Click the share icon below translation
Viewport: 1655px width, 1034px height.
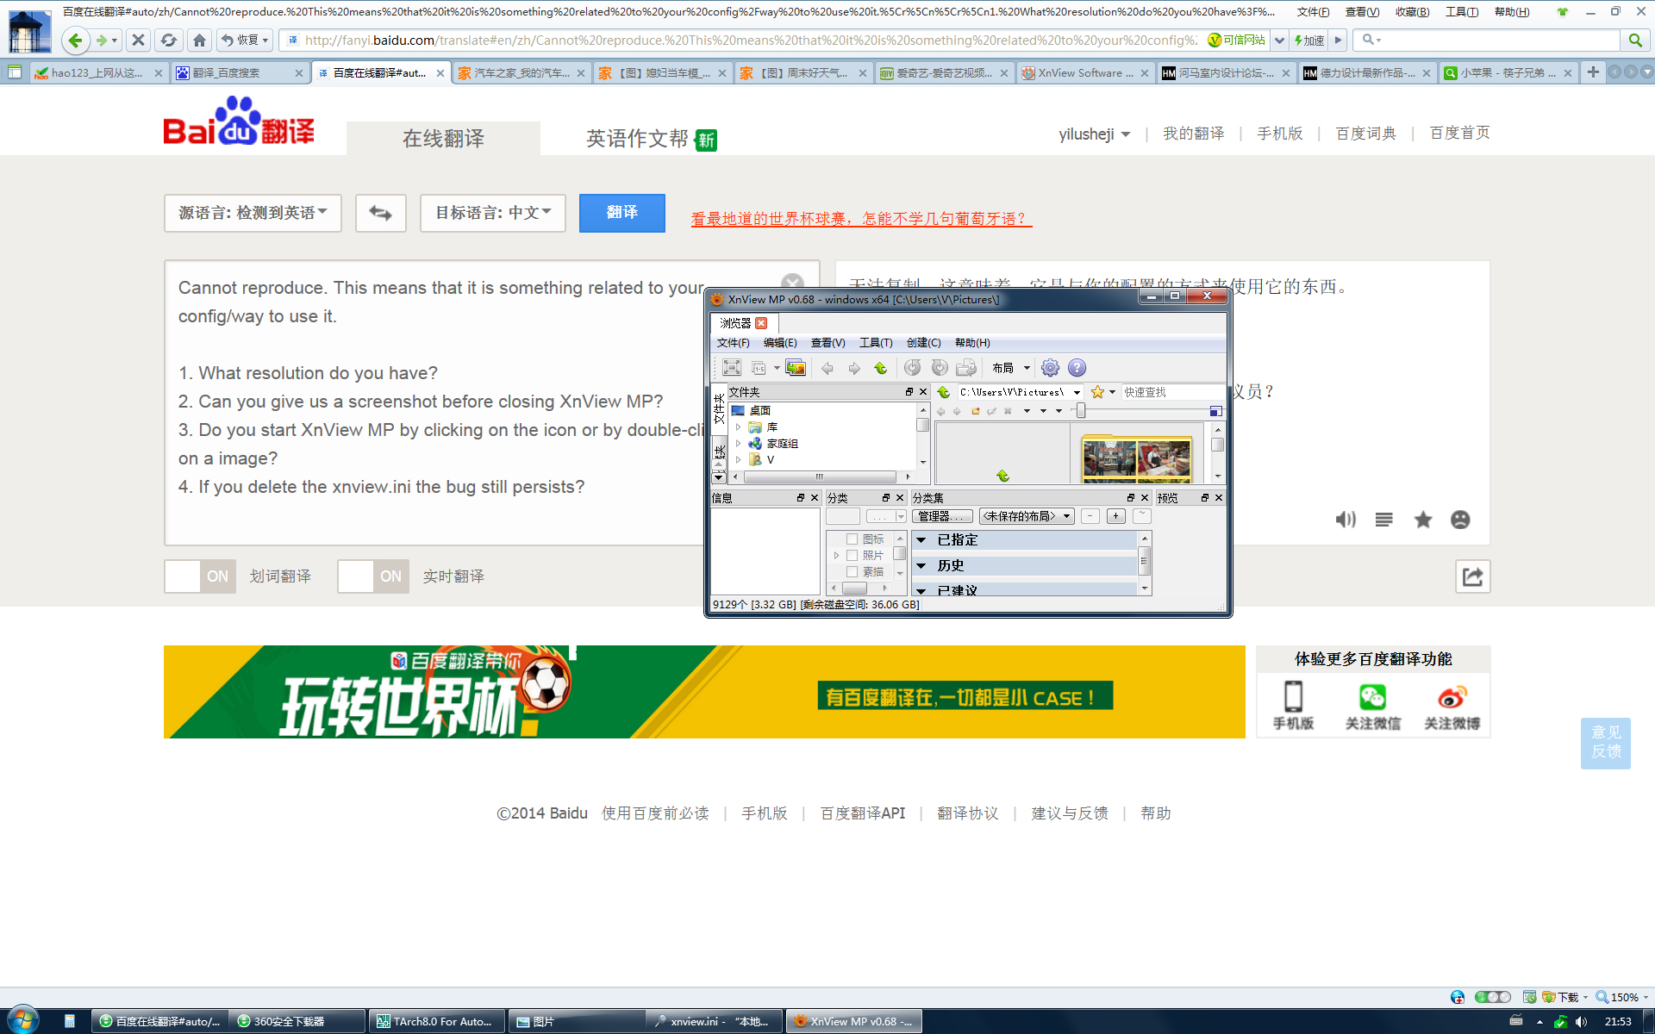coord(1472,576)
